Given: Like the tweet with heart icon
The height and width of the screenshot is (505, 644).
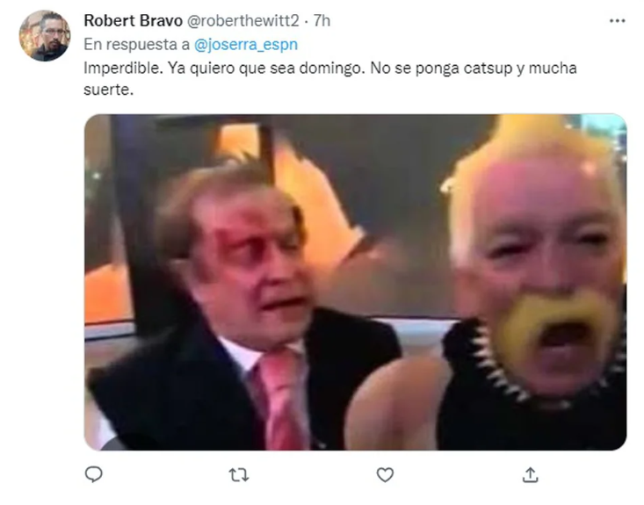Looking at the screenshot, I should click(x=384, y=475).
